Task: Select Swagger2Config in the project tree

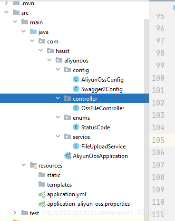Action: tap(102, 89)
